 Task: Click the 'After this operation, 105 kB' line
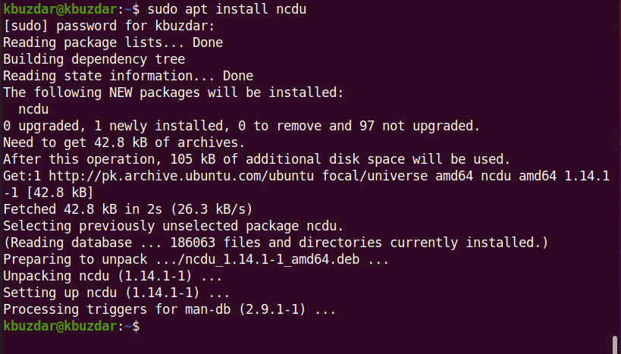(258, 159)
